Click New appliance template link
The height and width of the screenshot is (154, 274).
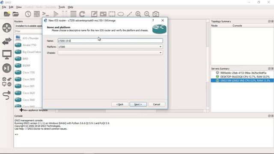(x=33, y=110)
